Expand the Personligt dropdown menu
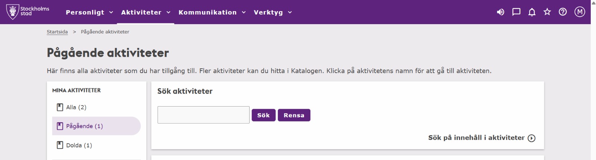 coord(89,12)
